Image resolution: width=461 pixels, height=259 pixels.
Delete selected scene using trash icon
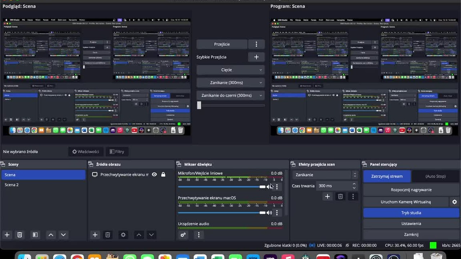click(x=20, y=235)
